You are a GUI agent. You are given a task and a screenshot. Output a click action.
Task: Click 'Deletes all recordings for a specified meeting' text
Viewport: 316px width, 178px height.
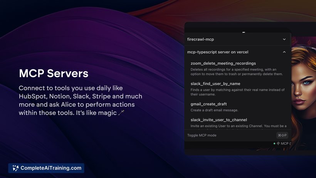point(237,72)
